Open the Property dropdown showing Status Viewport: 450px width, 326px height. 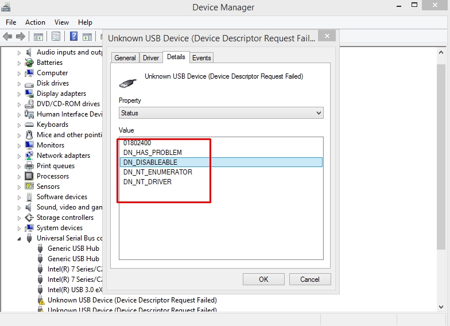[221, 113]
